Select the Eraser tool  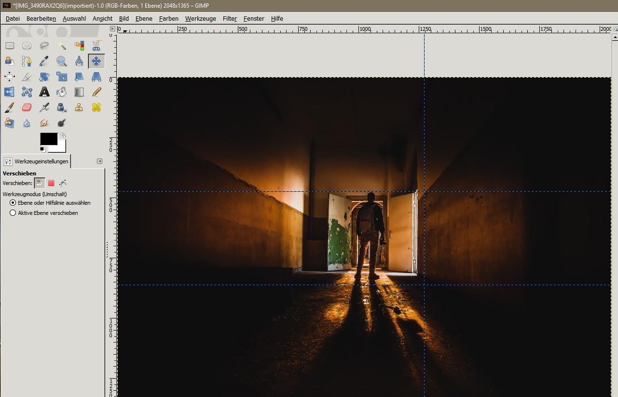pos(27,107)
